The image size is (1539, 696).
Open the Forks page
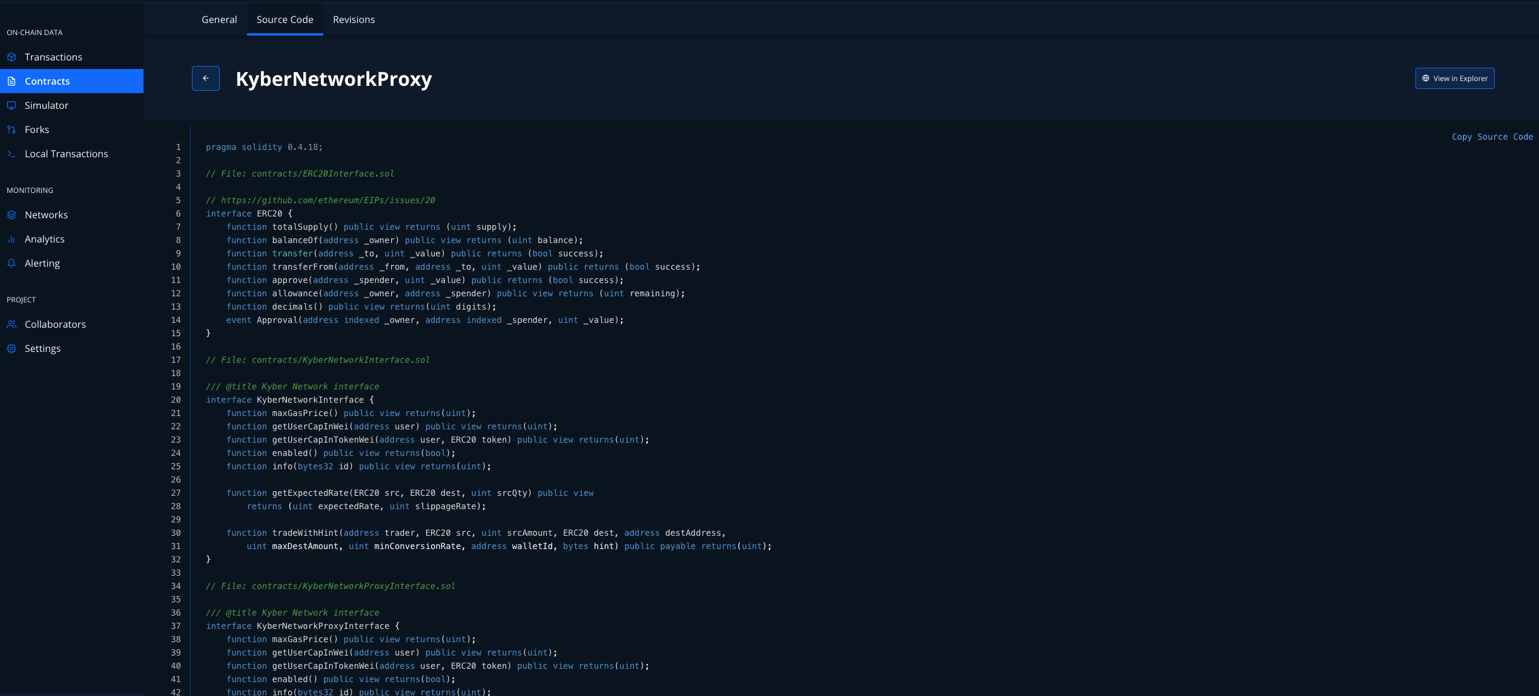point(71,129)
